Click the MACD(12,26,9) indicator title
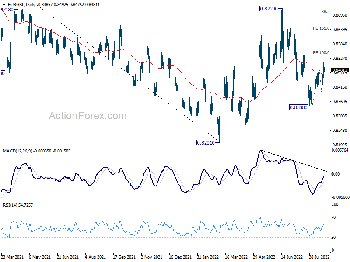This screenshot has width=350, height=262. tap(17, 151)
